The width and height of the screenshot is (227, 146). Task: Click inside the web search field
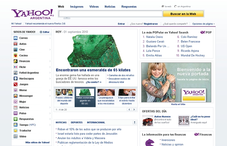coord(111,14)
